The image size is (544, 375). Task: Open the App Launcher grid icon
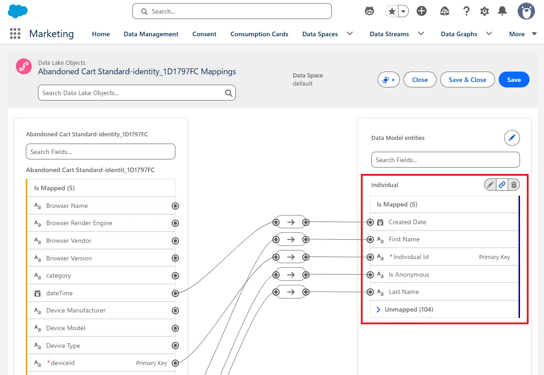(x=15, y=34)
